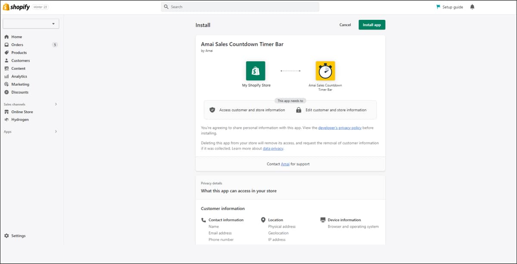Click the Discounts badge icon
This screenshot has width=517, height=264.
click(x=6, y=92)
